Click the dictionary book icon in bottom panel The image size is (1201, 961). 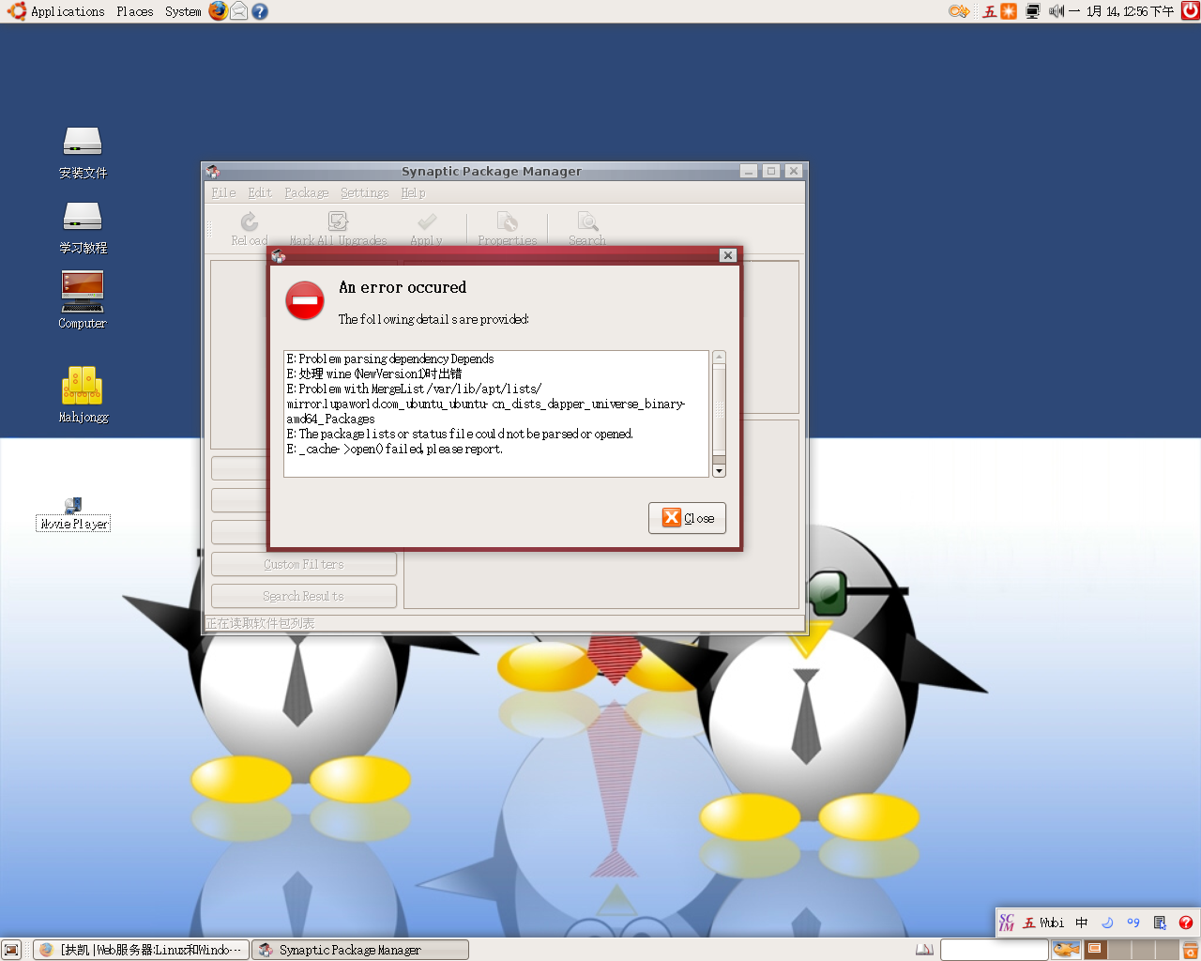[924, 950]
